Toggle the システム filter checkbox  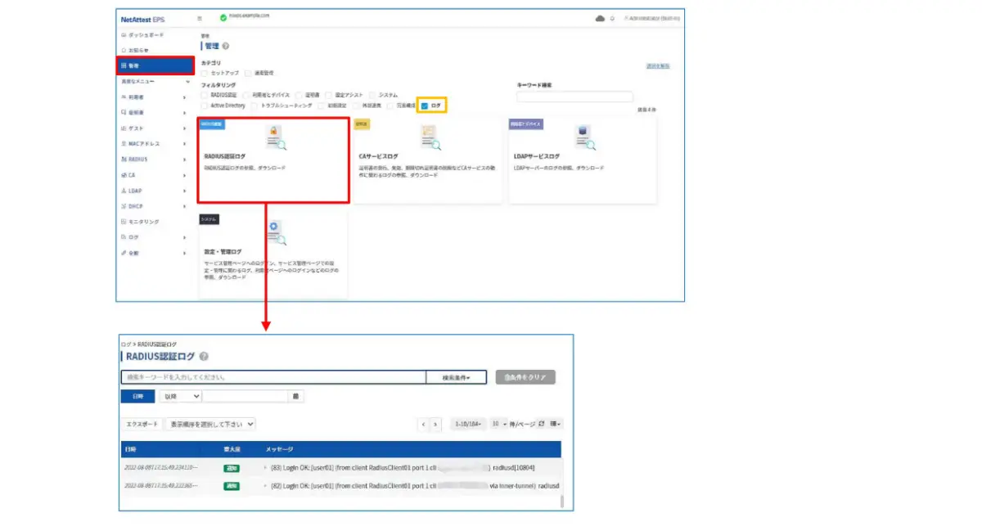click(x=372, y=95)
